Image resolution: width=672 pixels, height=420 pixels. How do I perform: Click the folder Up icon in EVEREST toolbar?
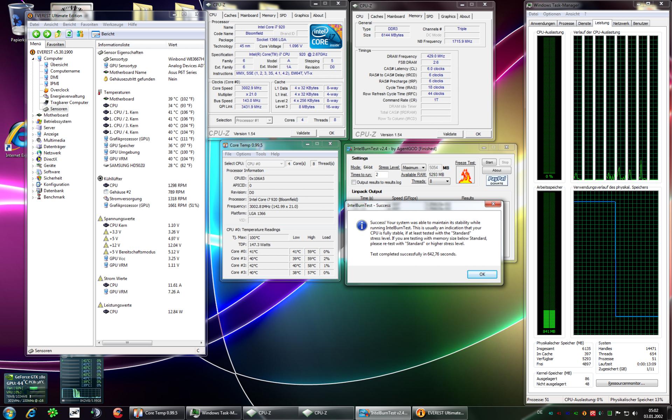click(58, 34)
